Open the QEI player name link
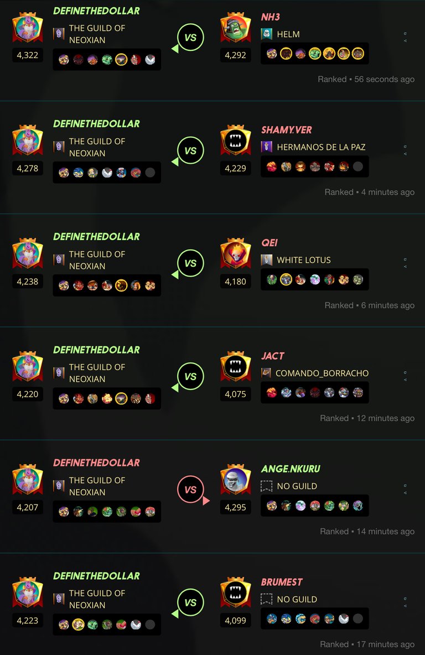 (269, 243)
